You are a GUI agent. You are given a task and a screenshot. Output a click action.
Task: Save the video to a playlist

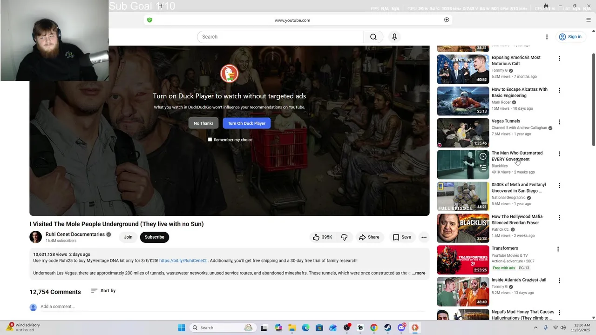[x=402, y=237]
